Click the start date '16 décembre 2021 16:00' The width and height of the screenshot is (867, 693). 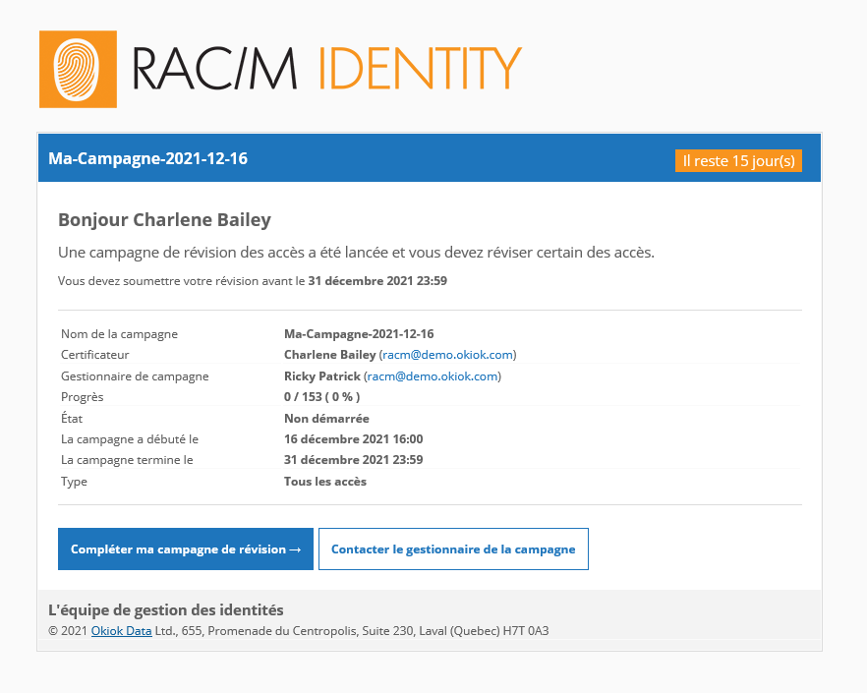pyautogui.click(x=354, y=439)
